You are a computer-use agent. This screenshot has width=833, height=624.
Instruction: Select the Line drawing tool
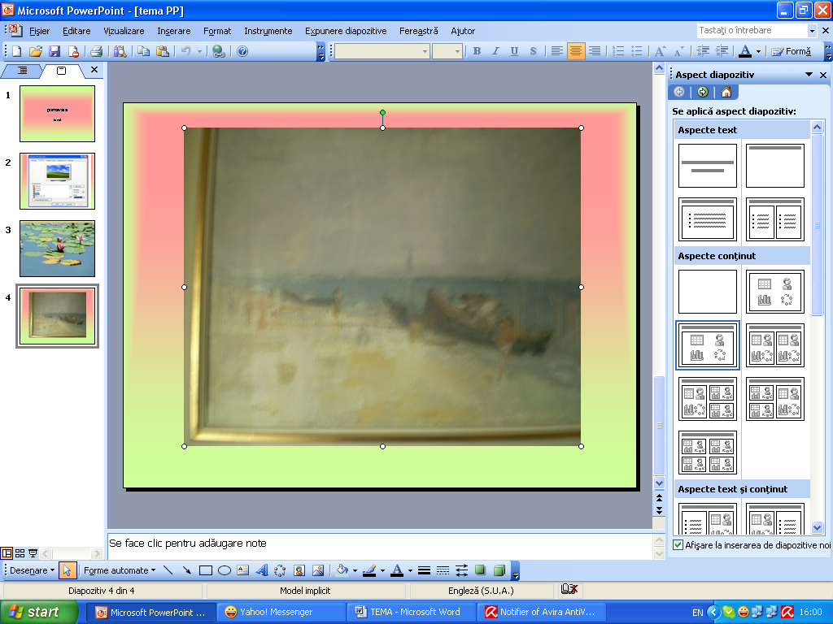click(168, 570)
